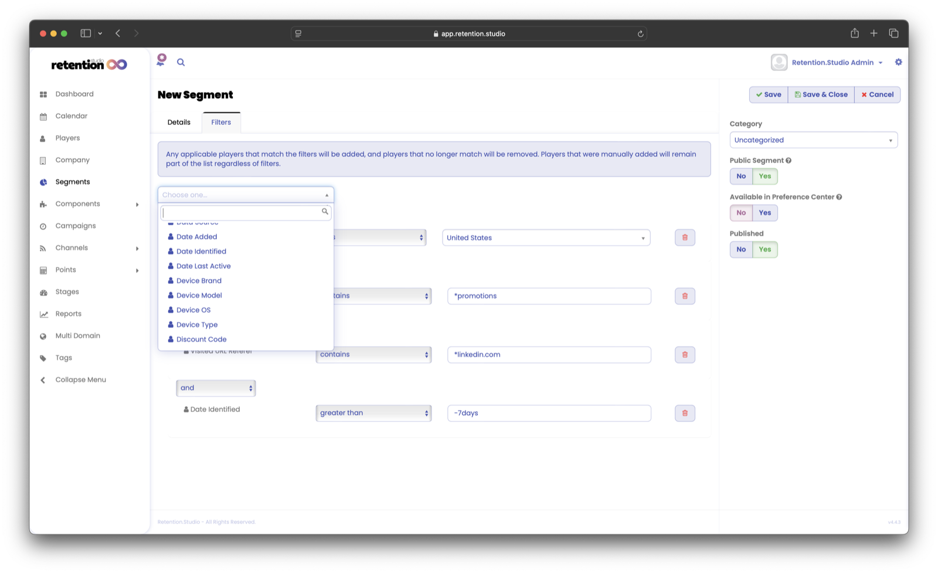The width and height of the screenshot is (938, 573).
Task: Open the Safari share menu
Action: [855, 33]
